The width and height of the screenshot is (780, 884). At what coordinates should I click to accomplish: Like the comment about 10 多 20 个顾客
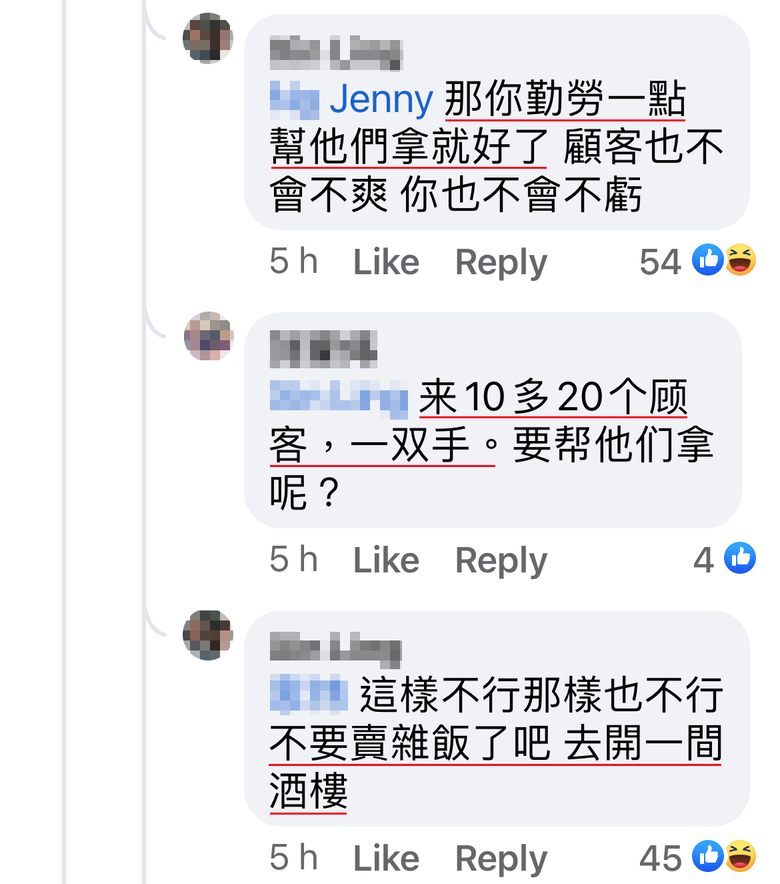(x=386, y=560)
